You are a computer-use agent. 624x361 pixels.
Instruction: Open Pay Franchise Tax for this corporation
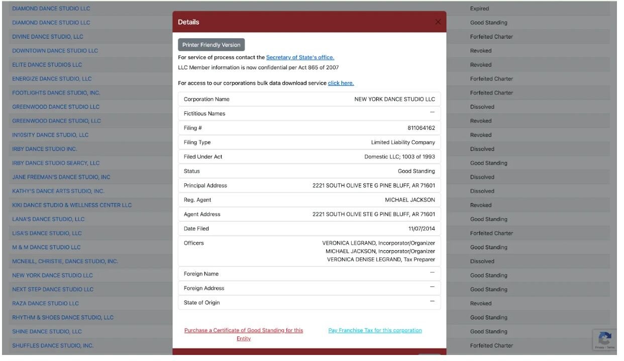pos(375,330)
